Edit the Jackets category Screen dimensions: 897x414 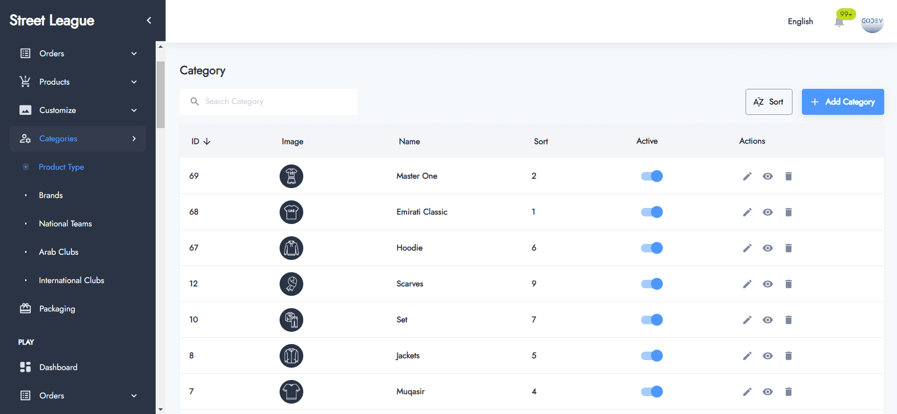(x=747, y=356)
